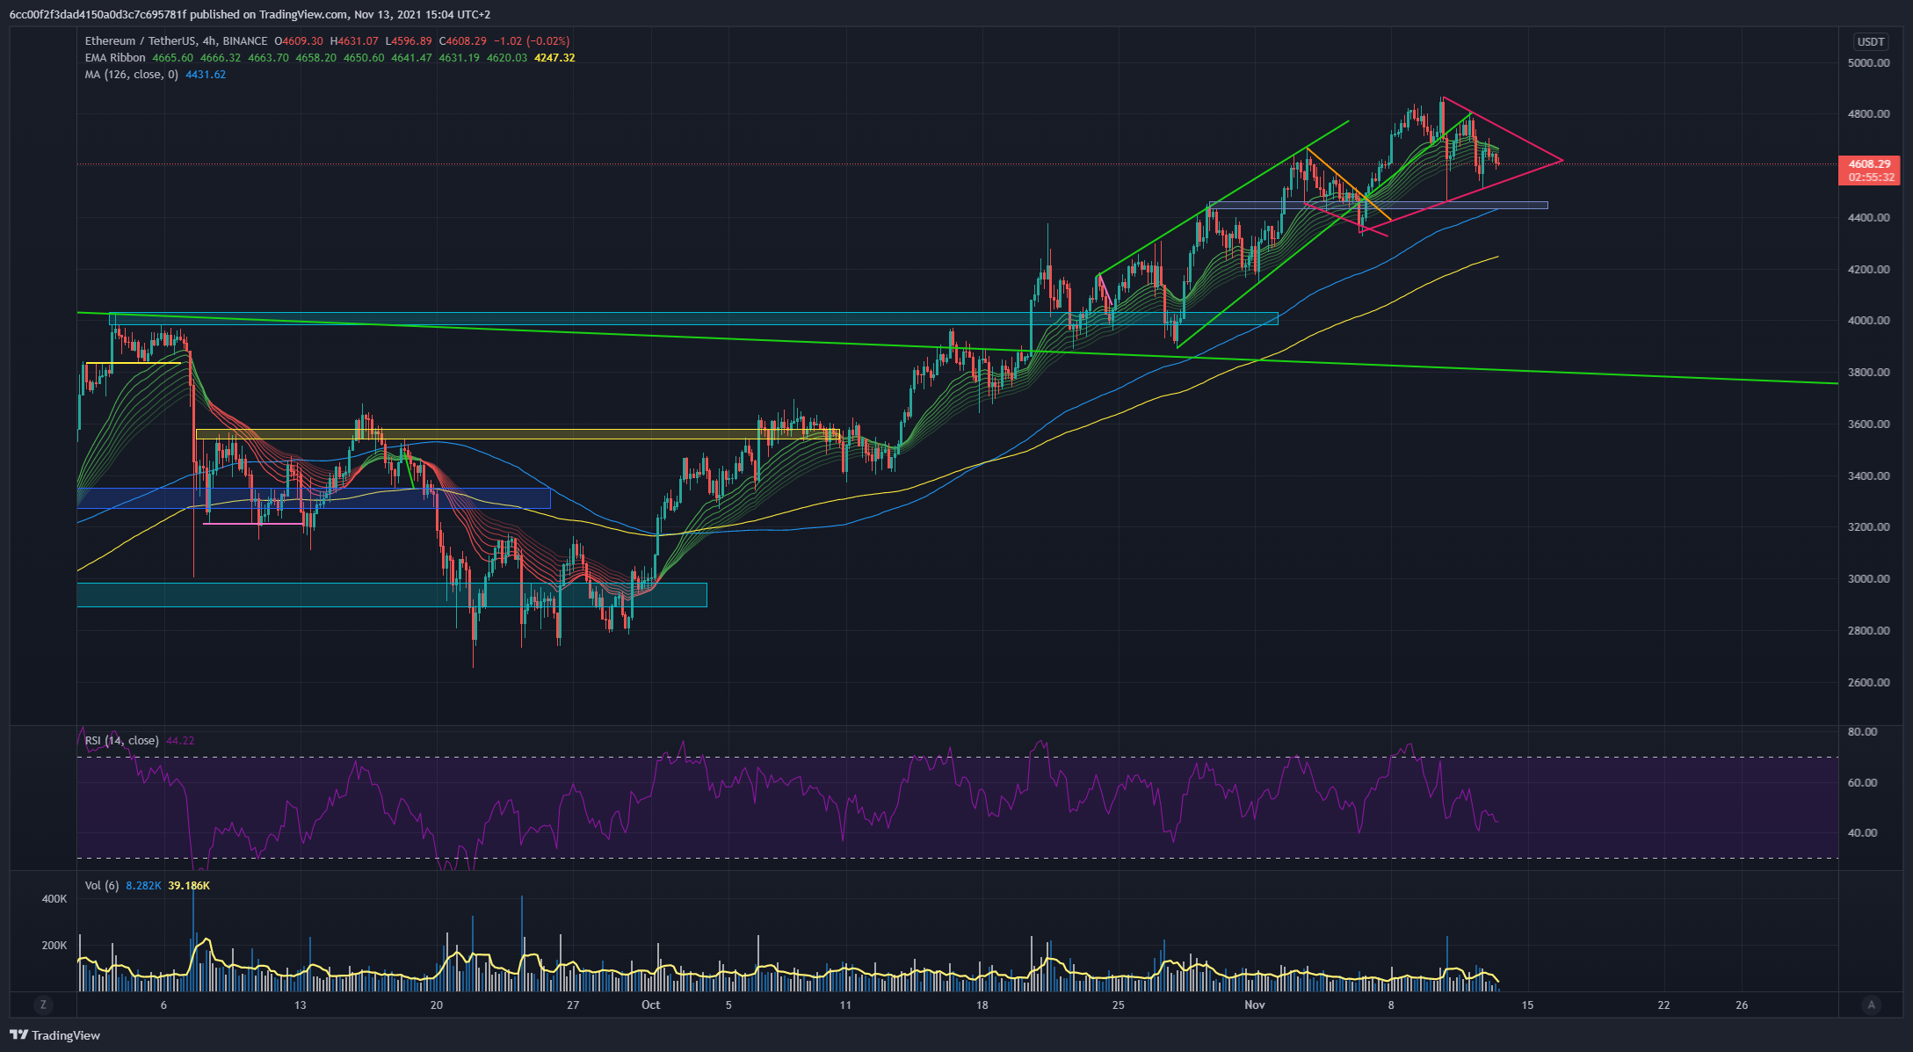Click the yellow 4247.32 EMA value
Viewport: 1913px width, 1052px height.
point(554,58)
